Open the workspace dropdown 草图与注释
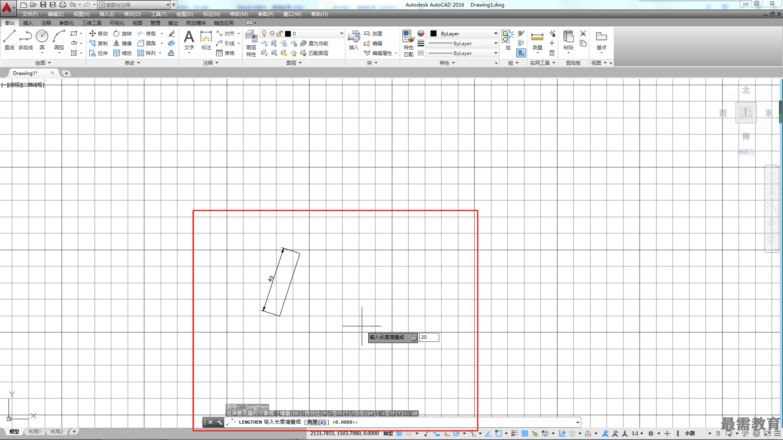 pyautogui.click(x=134, y=5)
